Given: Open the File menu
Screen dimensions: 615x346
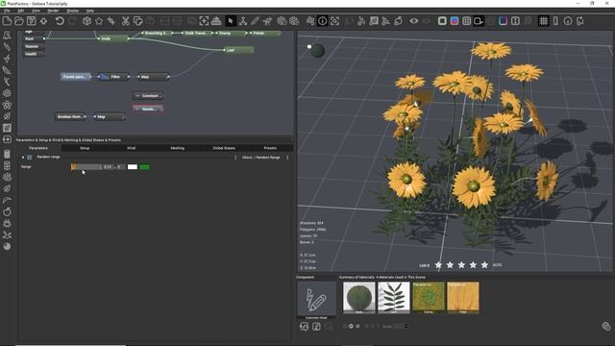Looking at the screenshot, I should (7, 11).
